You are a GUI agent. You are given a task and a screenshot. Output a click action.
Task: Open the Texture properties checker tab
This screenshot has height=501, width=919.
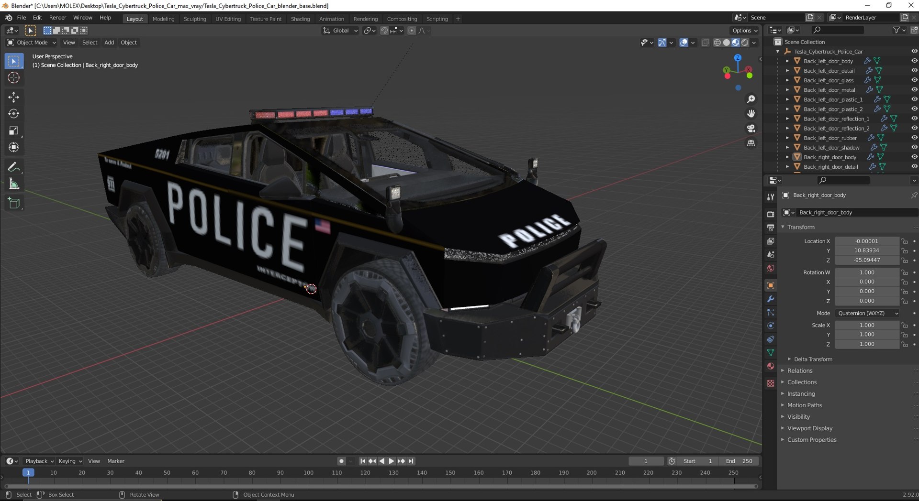(771, 383)
